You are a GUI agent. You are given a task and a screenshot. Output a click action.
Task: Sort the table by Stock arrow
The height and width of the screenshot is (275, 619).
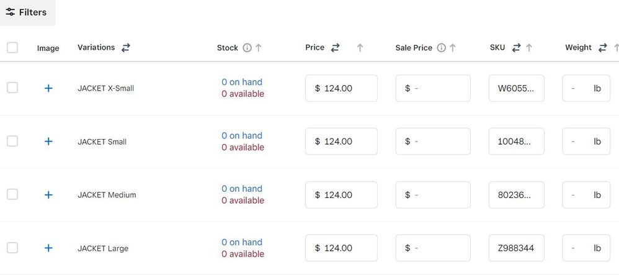point(259,48)
